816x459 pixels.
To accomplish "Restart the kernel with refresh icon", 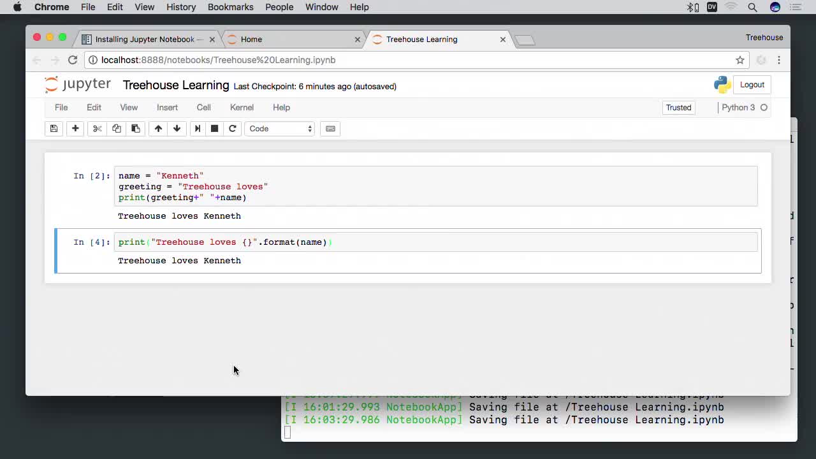I will (x=233, y=129).
